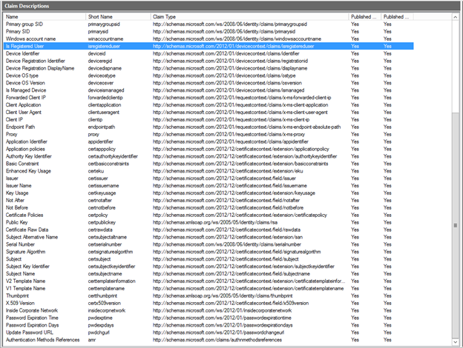Select the Primary group SID row
Image resolution: width=463 pixels, height=348 pixels.
(208, 24)
